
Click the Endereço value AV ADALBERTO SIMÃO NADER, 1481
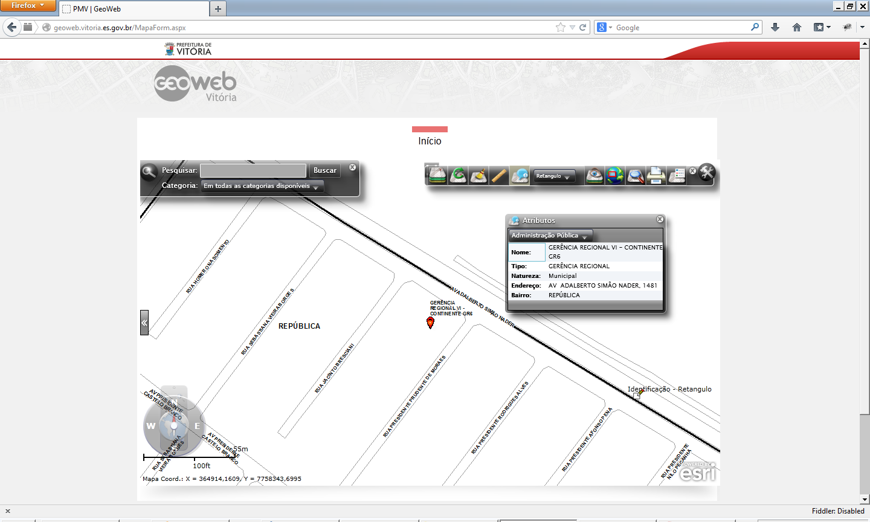(603, 286)
